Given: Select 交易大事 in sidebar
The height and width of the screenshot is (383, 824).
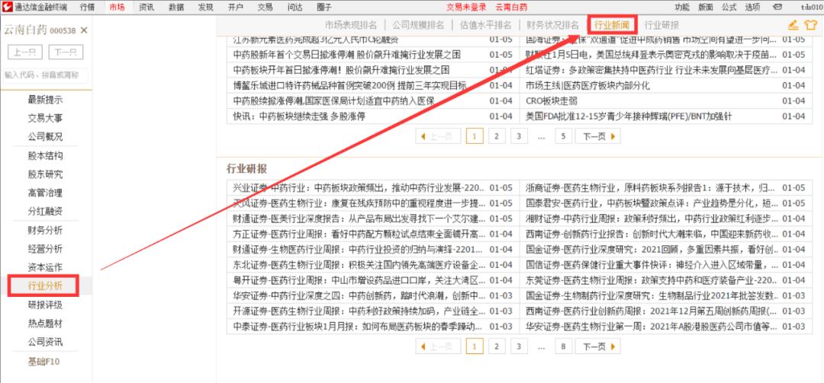Looking at the screenshot, I should [45, 119].
